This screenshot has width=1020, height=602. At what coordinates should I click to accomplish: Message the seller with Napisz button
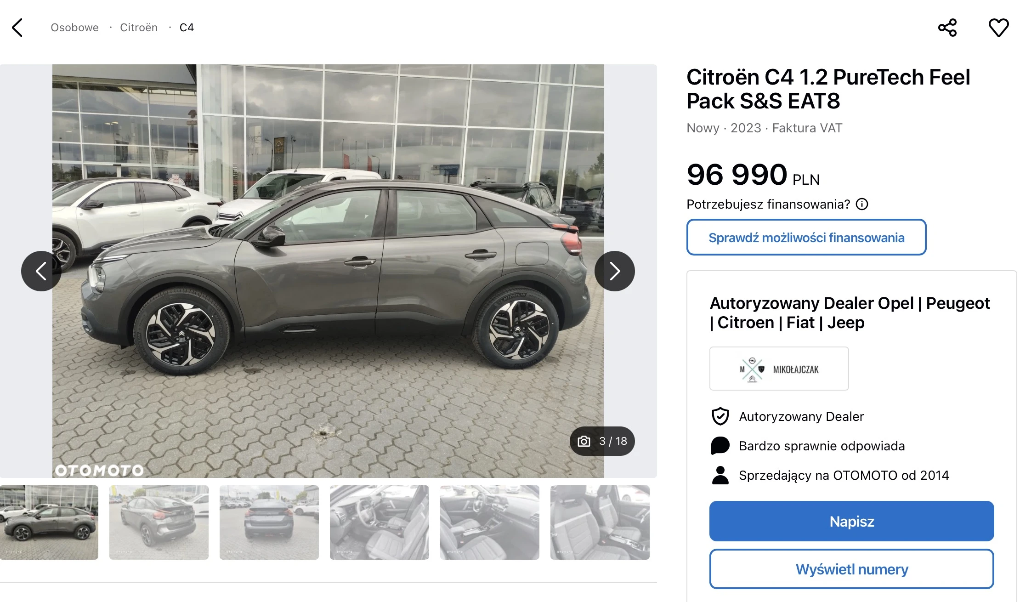852,521
